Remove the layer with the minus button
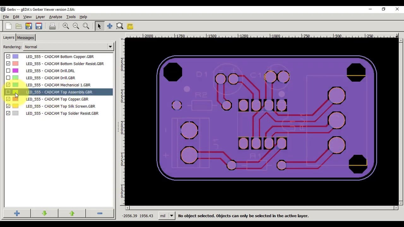Image resolution: width=404 pixels, height=227 pixels. point(100,213)
